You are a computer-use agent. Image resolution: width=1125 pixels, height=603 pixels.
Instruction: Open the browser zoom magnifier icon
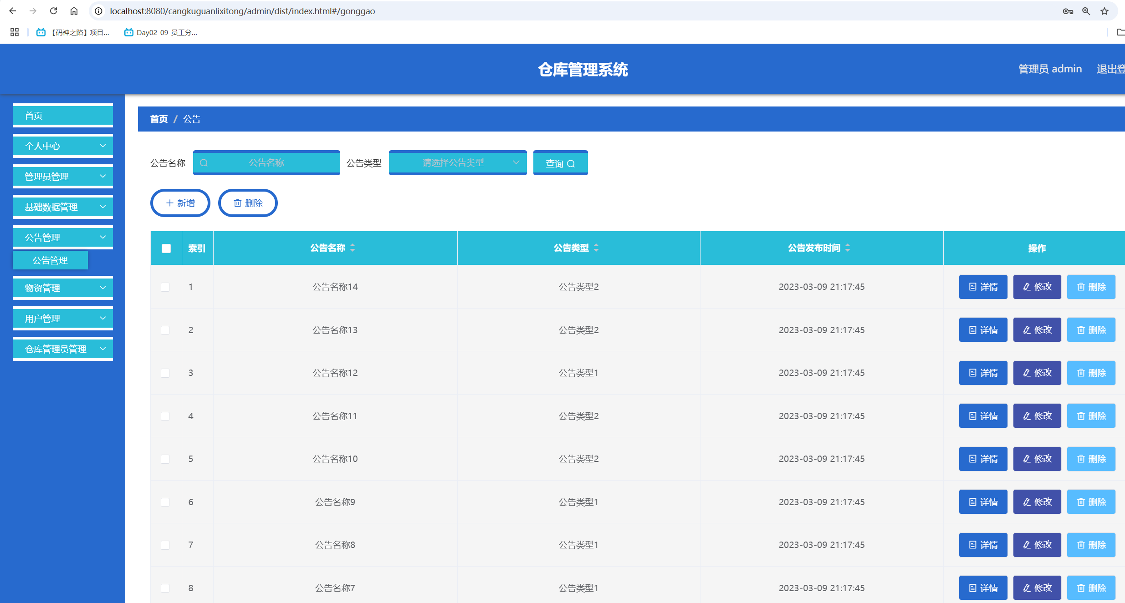click(1086, 11)
